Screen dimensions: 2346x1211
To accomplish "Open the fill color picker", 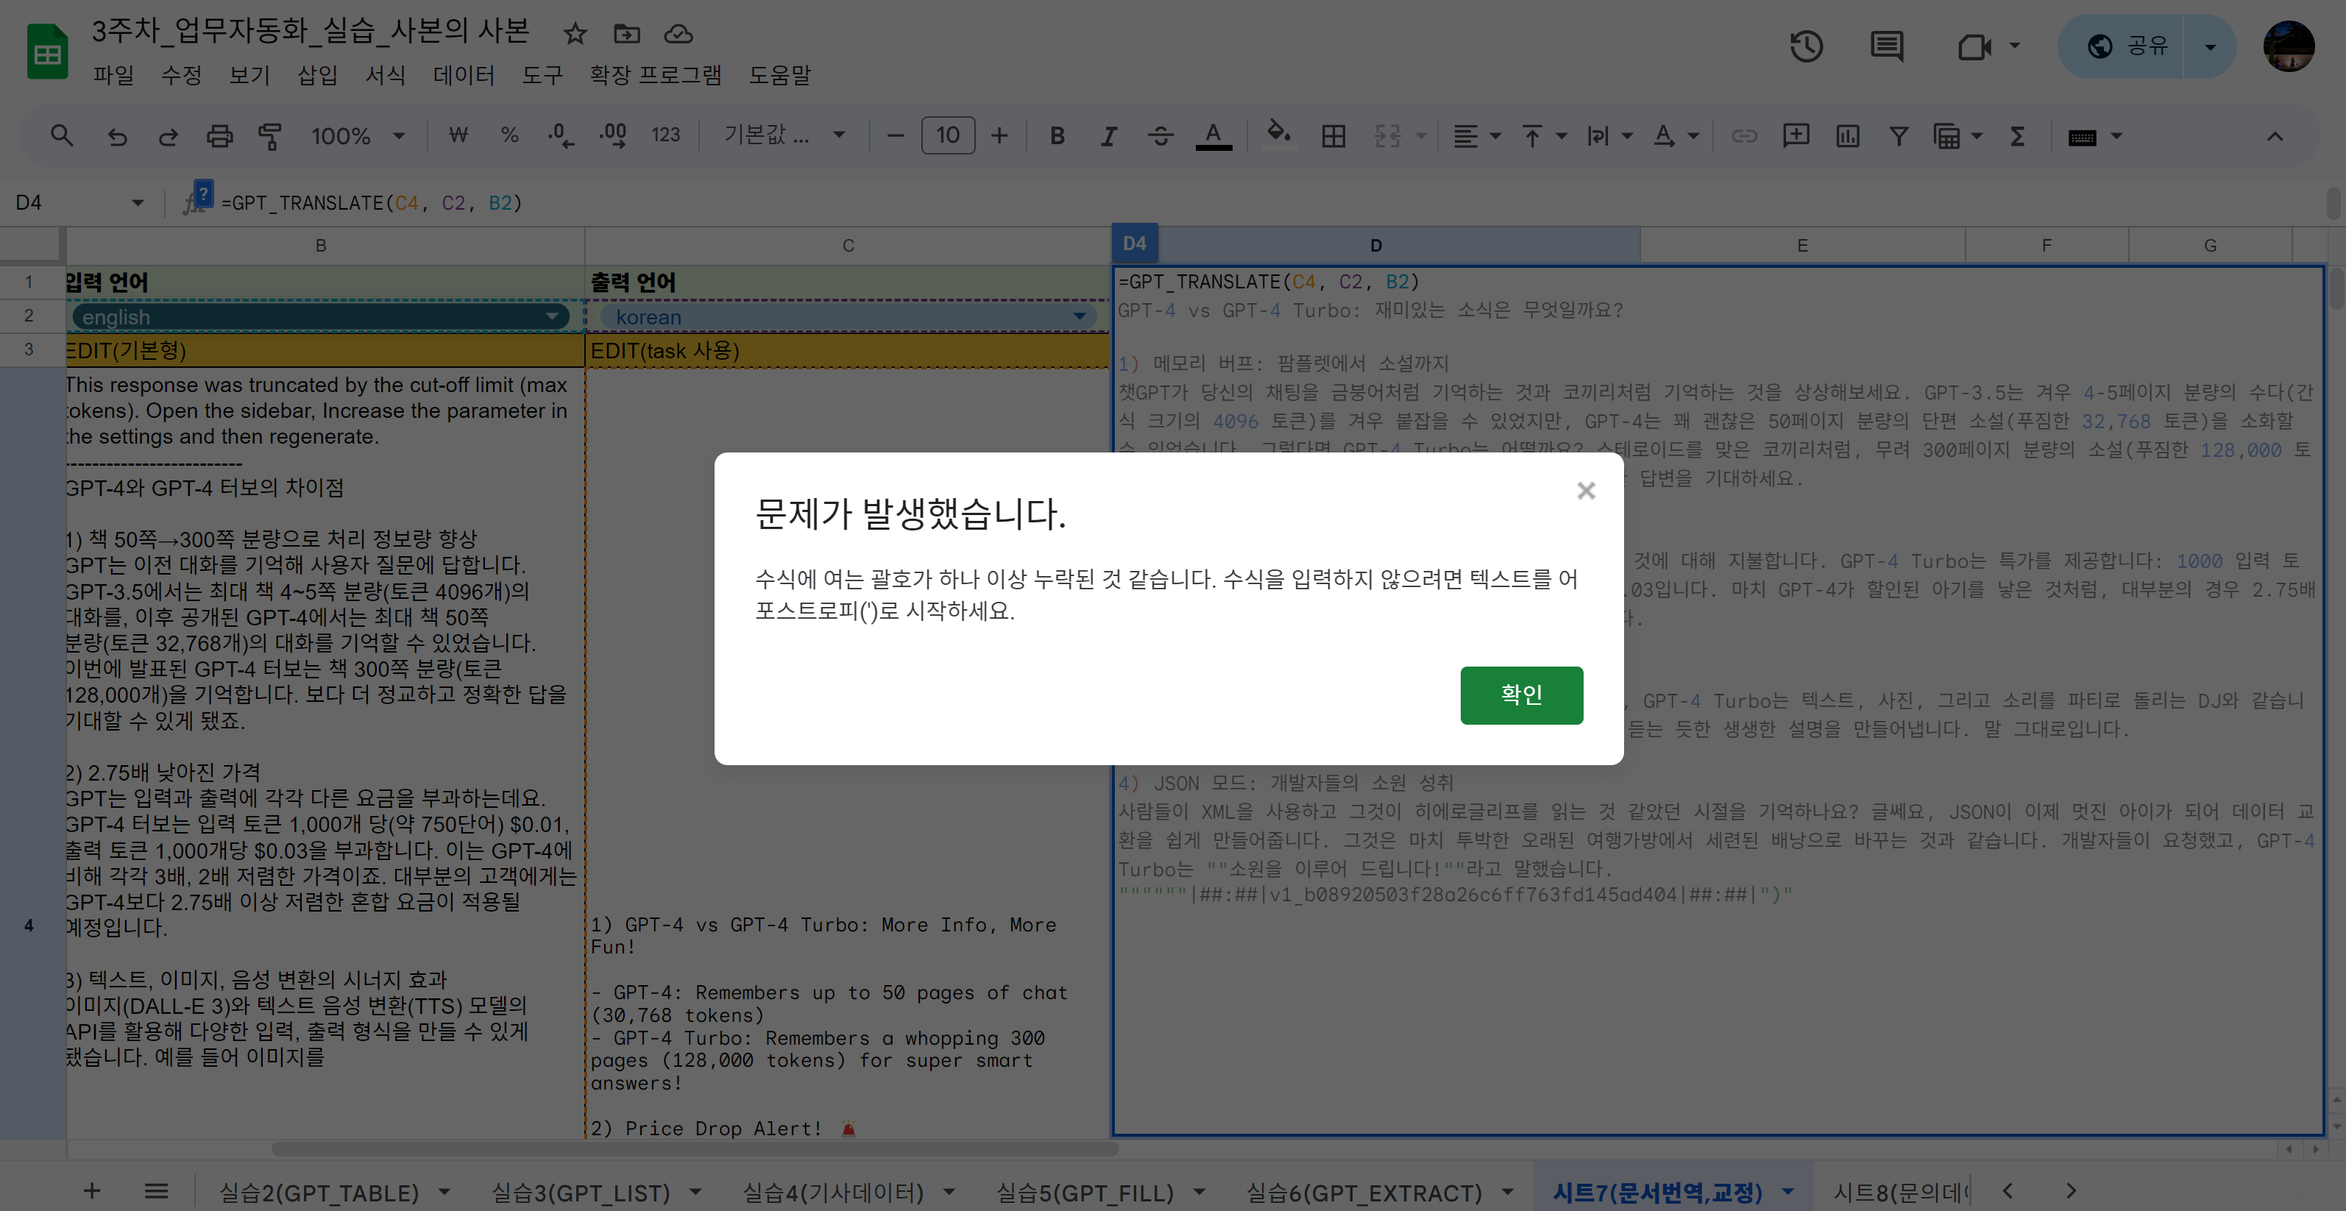I will tap(1280, 135).
